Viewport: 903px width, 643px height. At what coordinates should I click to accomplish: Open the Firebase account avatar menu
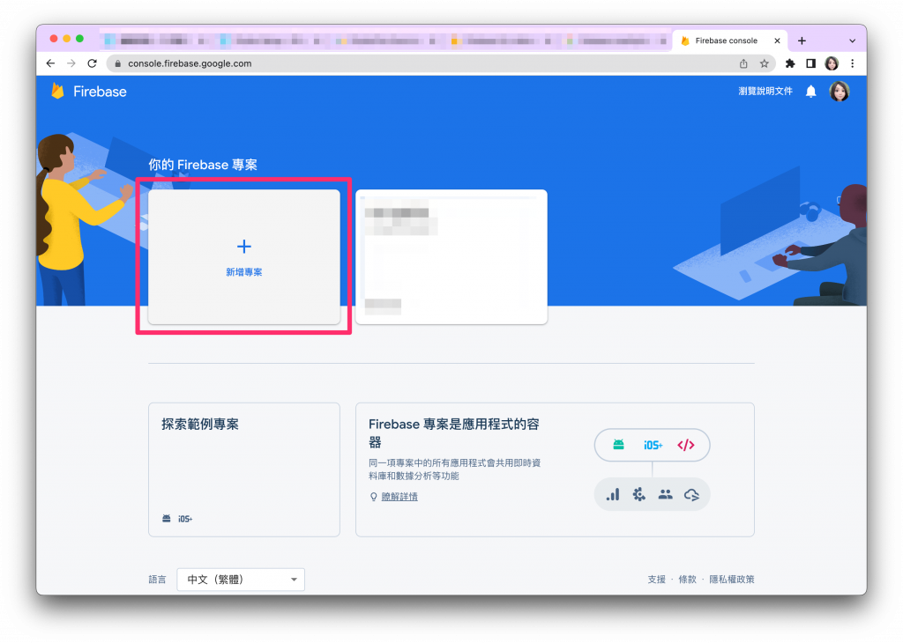click(x=840, y=92)
